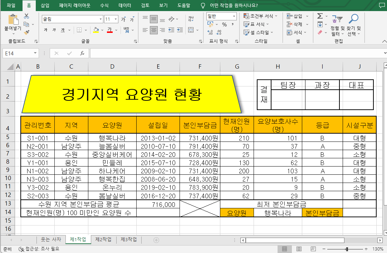Open the font size dropdown
Image resolution: width=387 pixels, height=253 pixels.
pos(116,19)
